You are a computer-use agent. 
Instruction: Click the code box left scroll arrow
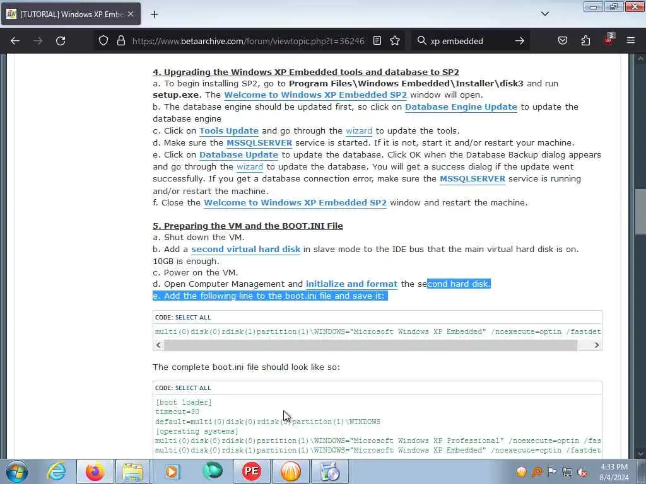tap(158, 345)
